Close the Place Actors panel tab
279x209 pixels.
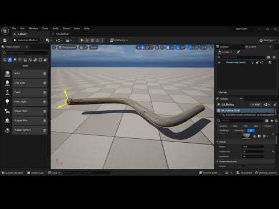point(27,47)
